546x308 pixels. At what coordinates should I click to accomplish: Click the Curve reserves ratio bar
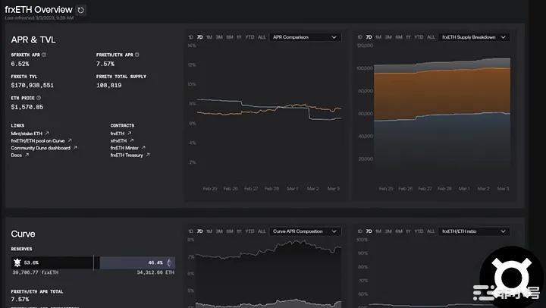coord(91,262)
